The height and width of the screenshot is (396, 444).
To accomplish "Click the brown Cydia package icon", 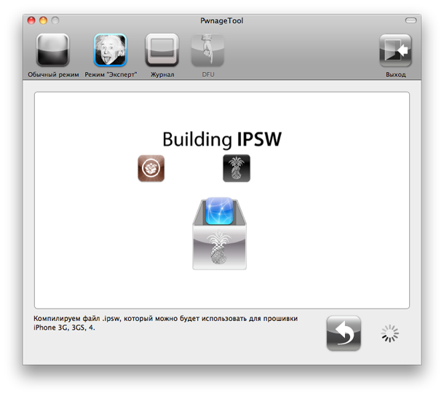I will pos(151,168).
